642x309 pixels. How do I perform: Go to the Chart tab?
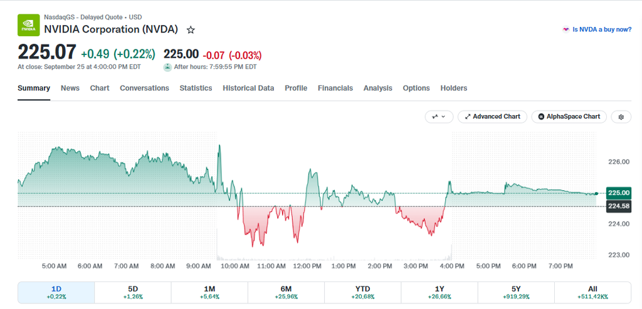pyautogui.click(x=100, y=88)
